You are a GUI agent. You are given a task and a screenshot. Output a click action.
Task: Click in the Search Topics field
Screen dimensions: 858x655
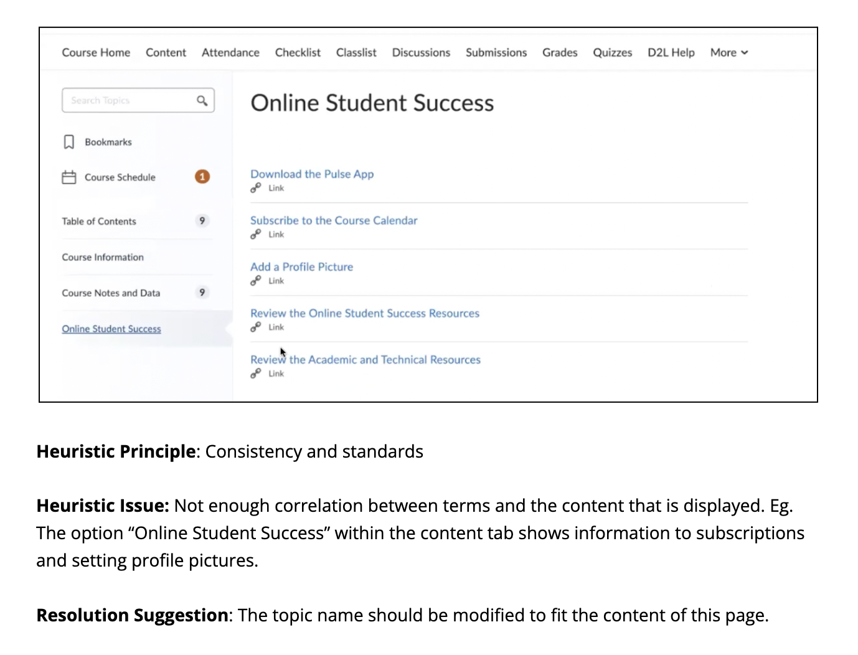coord(138,100)
